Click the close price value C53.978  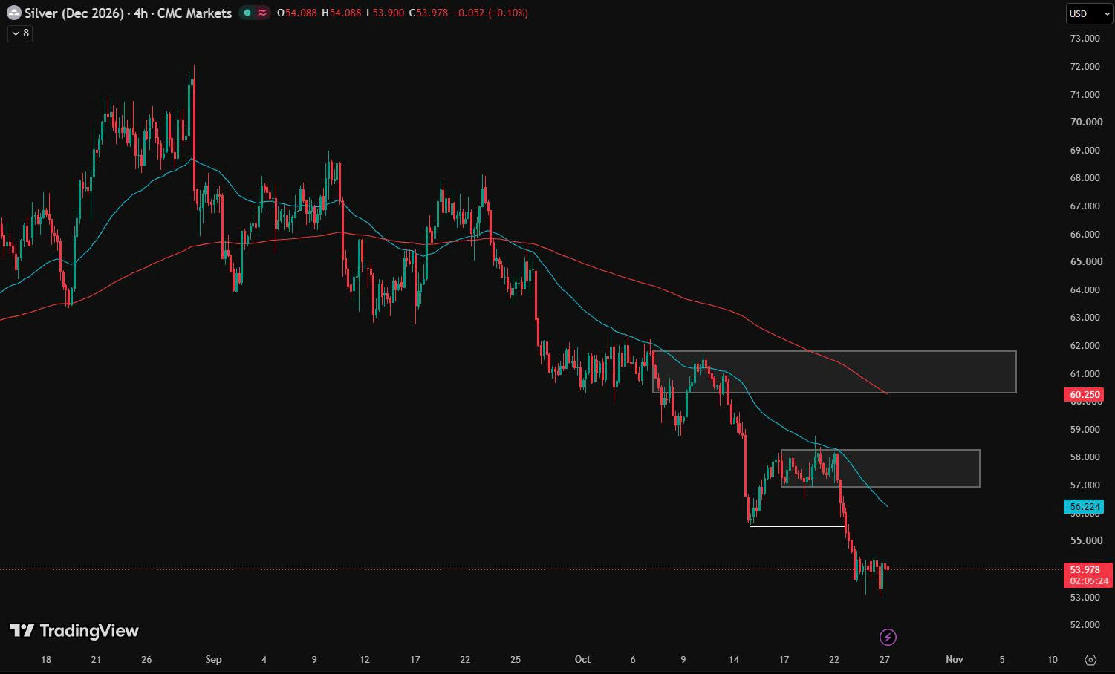(x=429, y=13)
